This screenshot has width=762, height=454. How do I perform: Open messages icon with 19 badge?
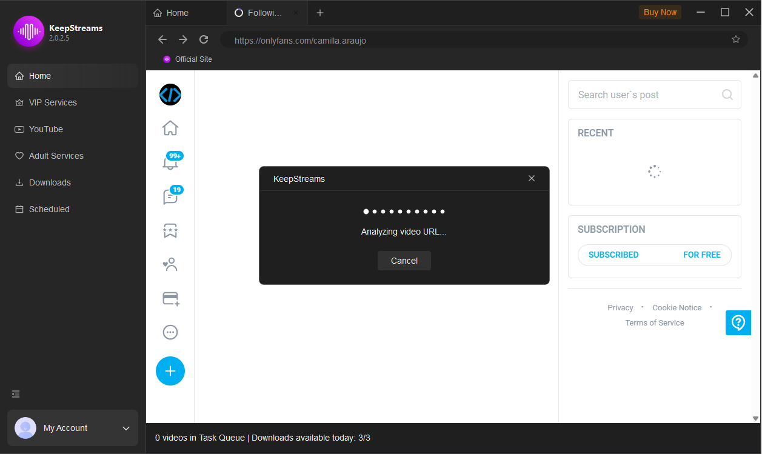(x=171, y=195)
